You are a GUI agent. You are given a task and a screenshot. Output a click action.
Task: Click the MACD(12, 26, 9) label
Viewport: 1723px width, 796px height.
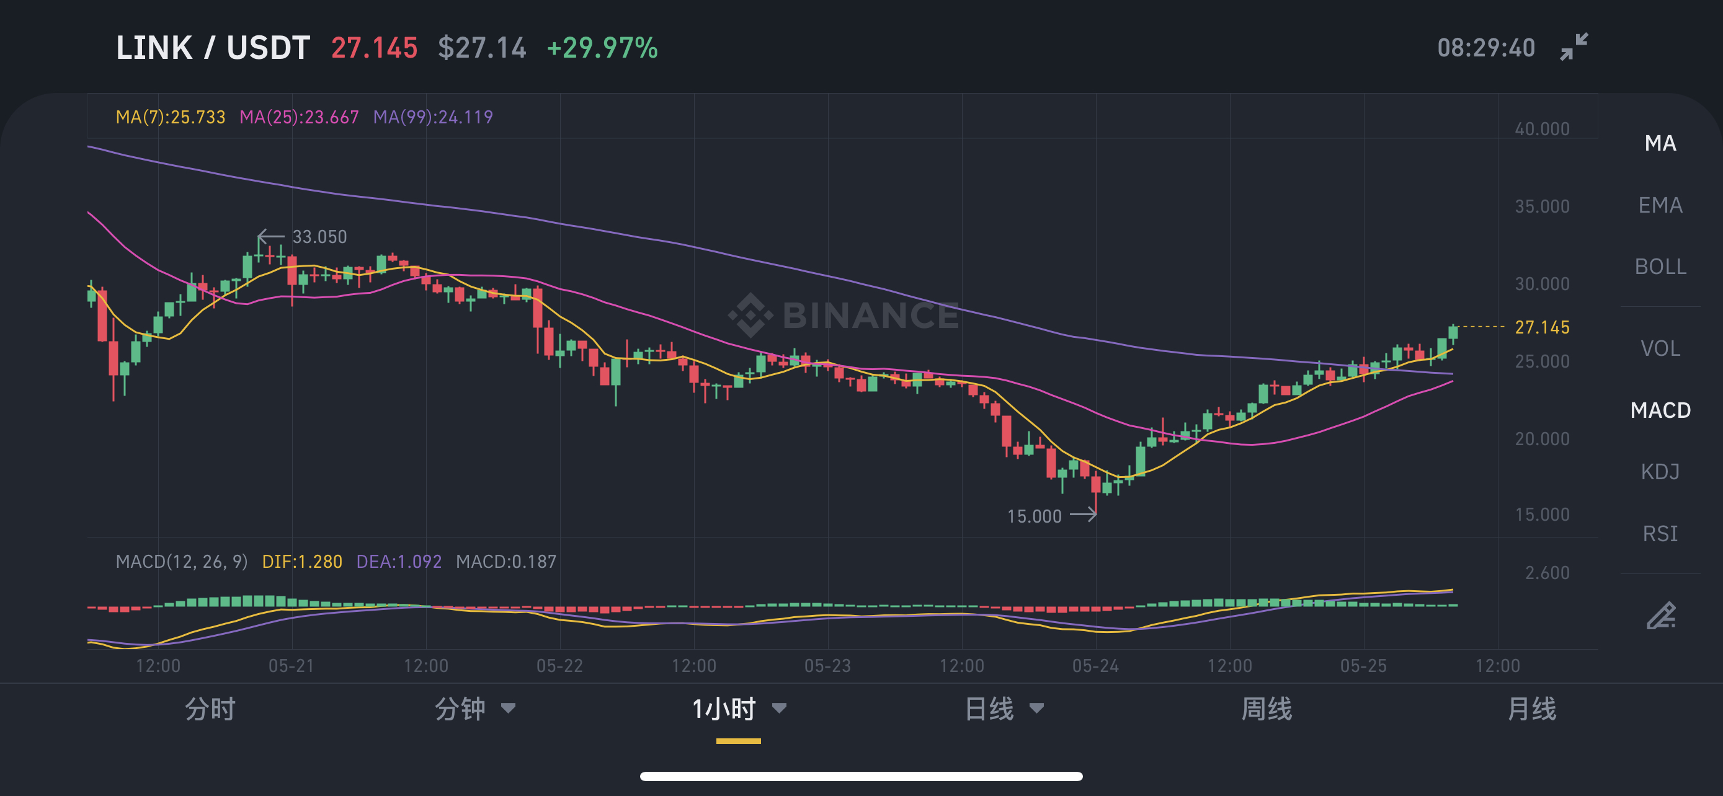182,562
